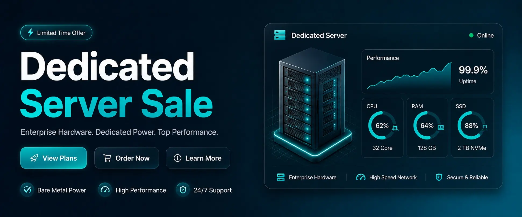Click the 'High Speed Network' text
The width and height of the screenshot is (522, 217).
pos(393,177)
